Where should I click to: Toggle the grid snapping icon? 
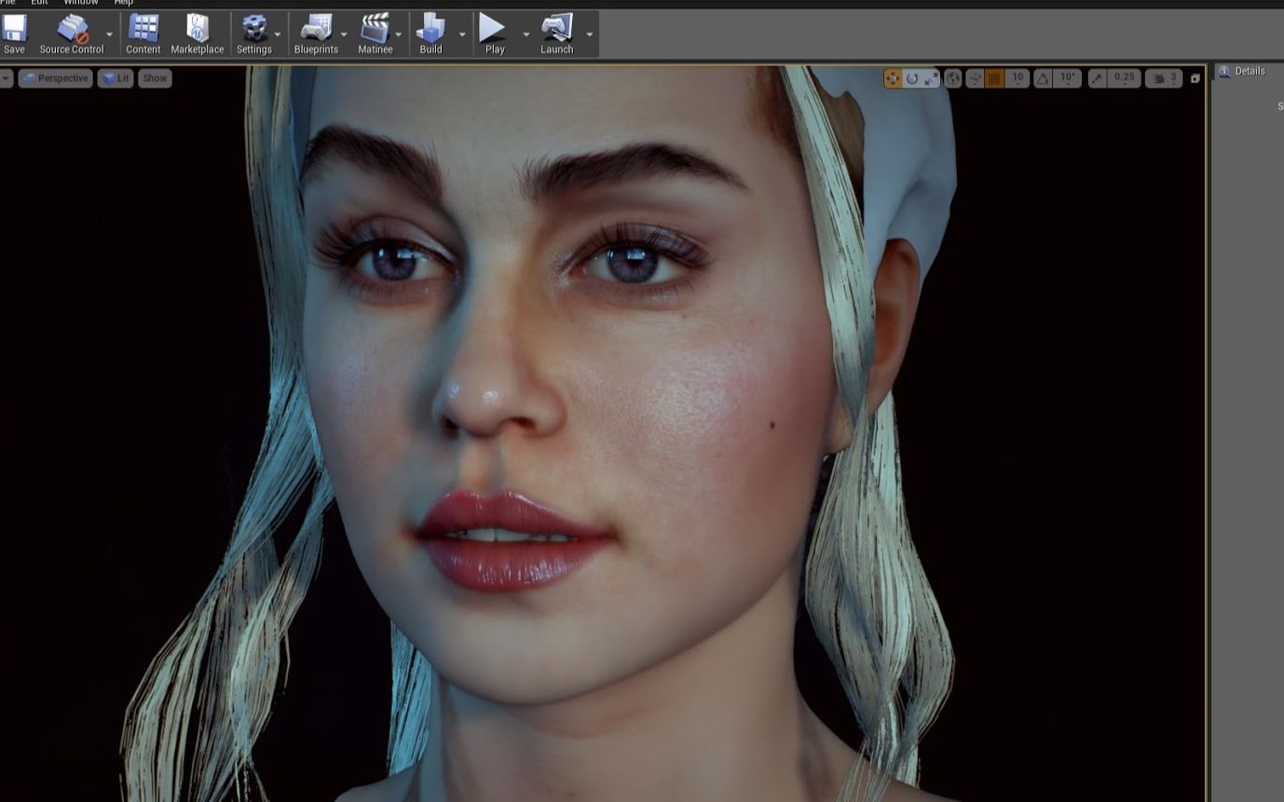994,79
